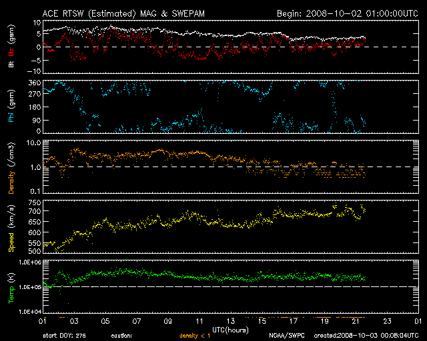Click the '1.0E+04' tick on the Temp axis
This screenshot has height=341, width=427.
pos(30,312)
